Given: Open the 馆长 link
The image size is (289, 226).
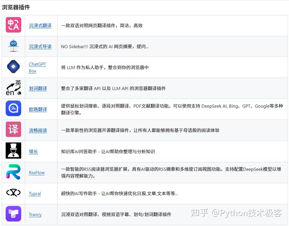Looking at the screenshot, I should tap(33, 152).
